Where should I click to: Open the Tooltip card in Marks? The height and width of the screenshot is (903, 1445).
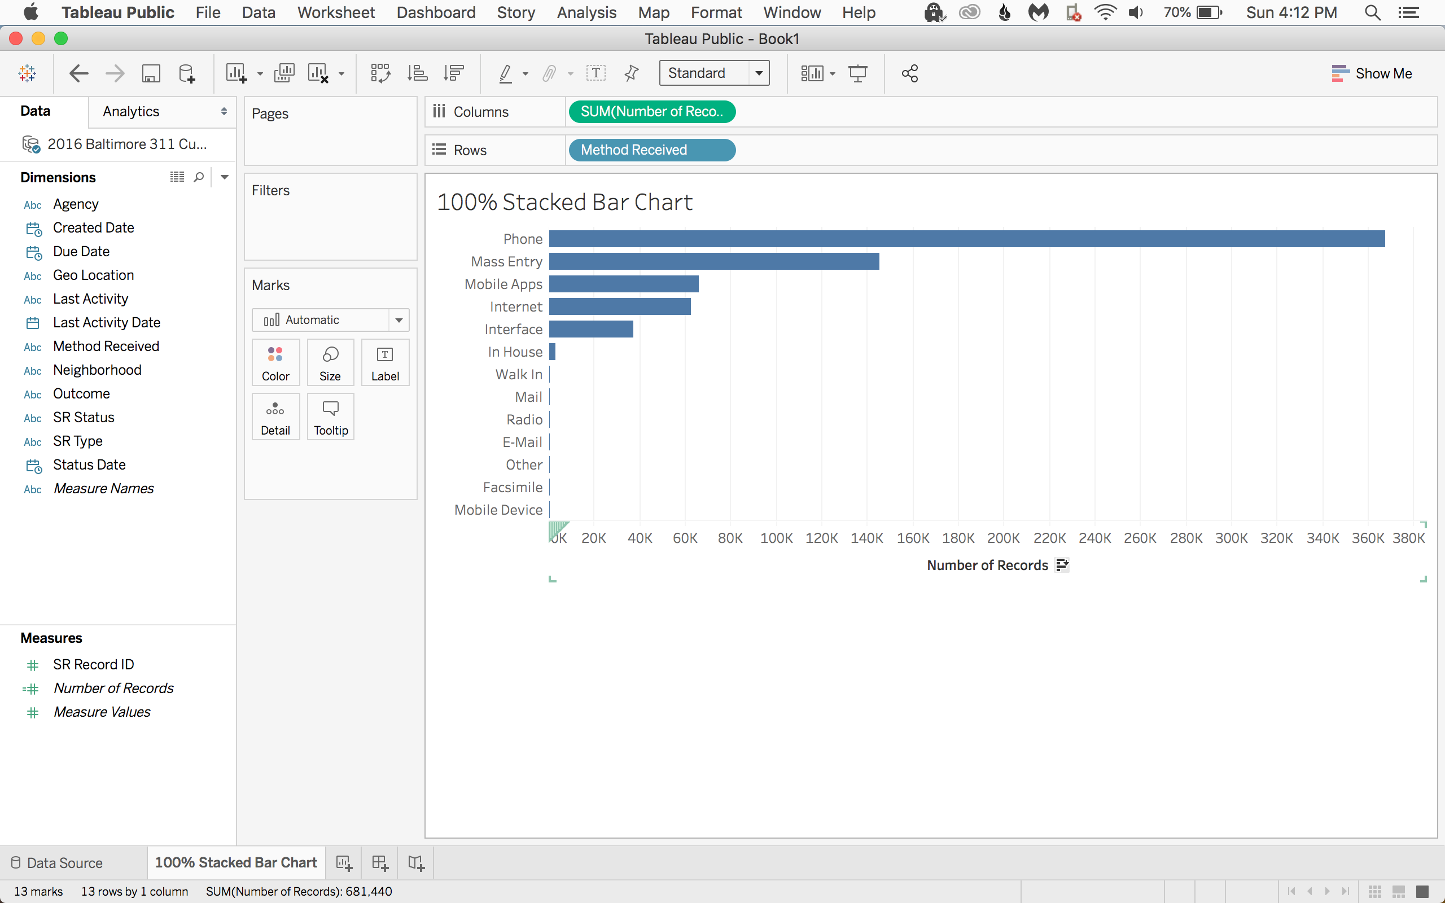click(x=330, y=417)
